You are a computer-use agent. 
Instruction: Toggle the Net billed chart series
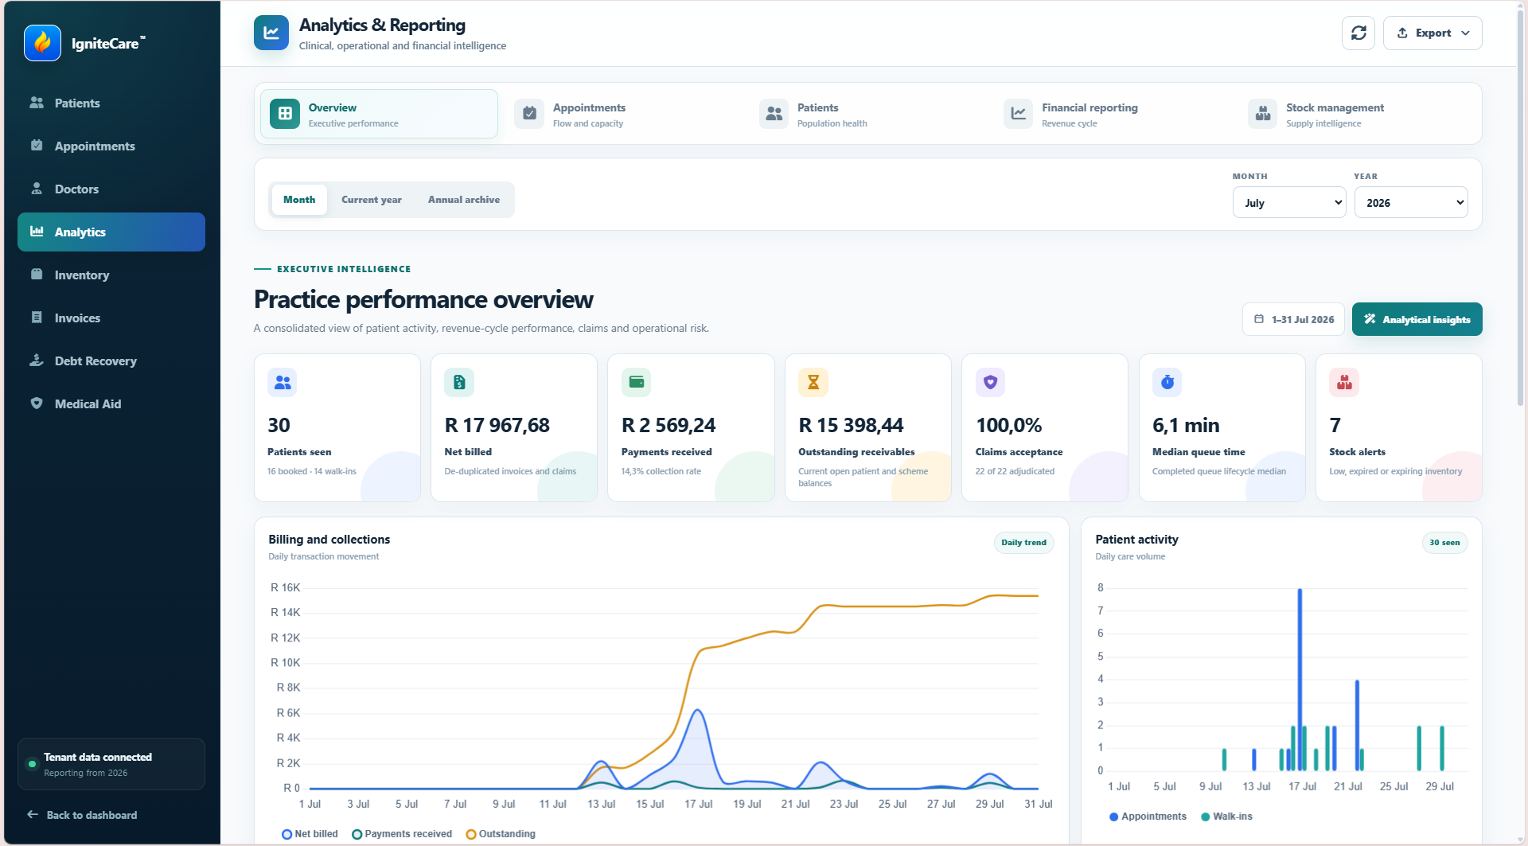(310, 834)
